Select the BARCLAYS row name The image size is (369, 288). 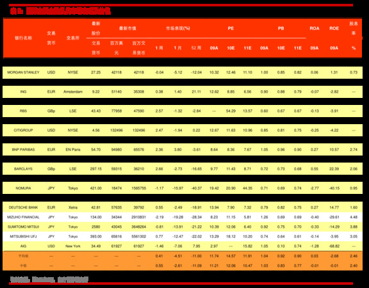23,169
